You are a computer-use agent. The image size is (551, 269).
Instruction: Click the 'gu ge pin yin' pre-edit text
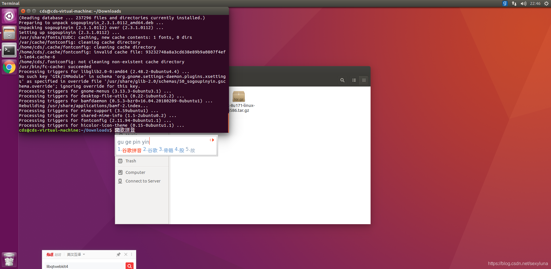coord(133,142)
